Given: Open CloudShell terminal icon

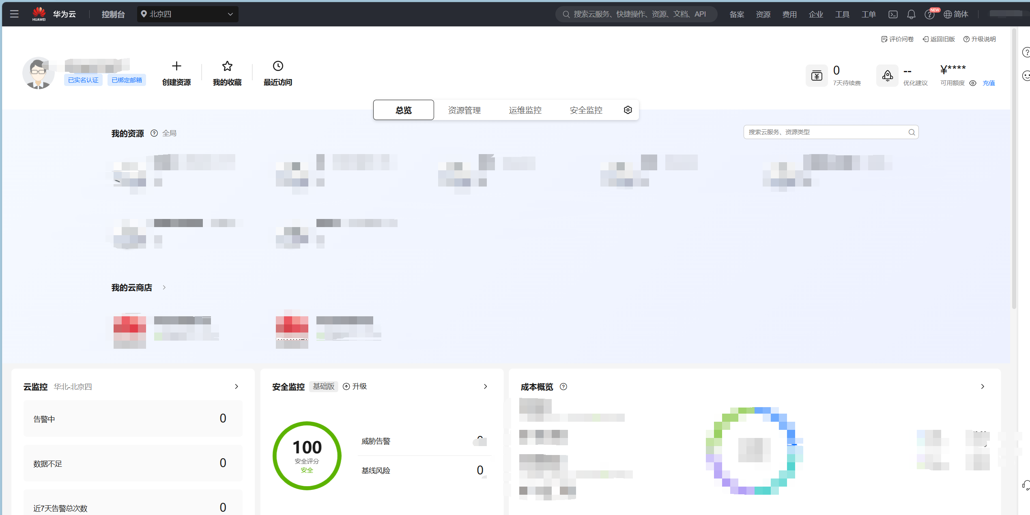Looking at the screenshot, I should click(893, 14).
